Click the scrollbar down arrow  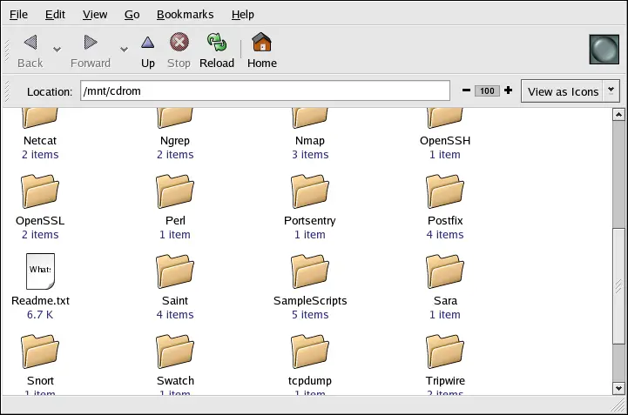pos(618,388)
